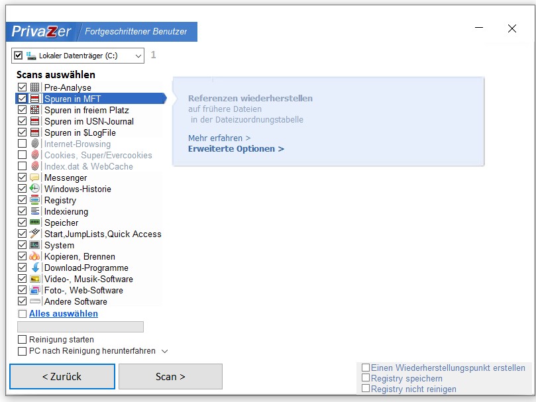Minimize the PrivaZer window
Image resolution: width=536 pixels, height=402 pixels.
pos(479,28)
